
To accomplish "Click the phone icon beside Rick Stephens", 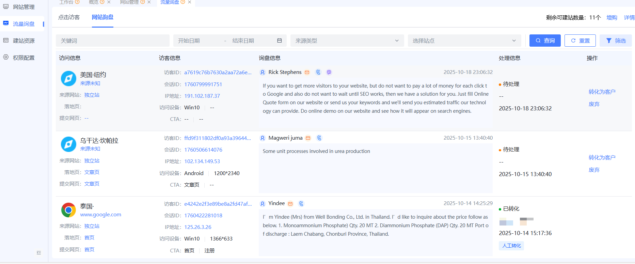I will coord(318,72).
